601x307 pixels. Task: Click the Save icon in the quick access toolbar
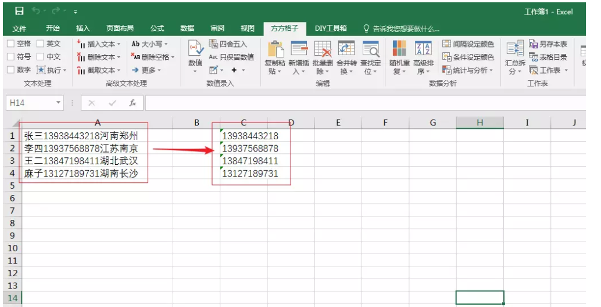[19, 11]
